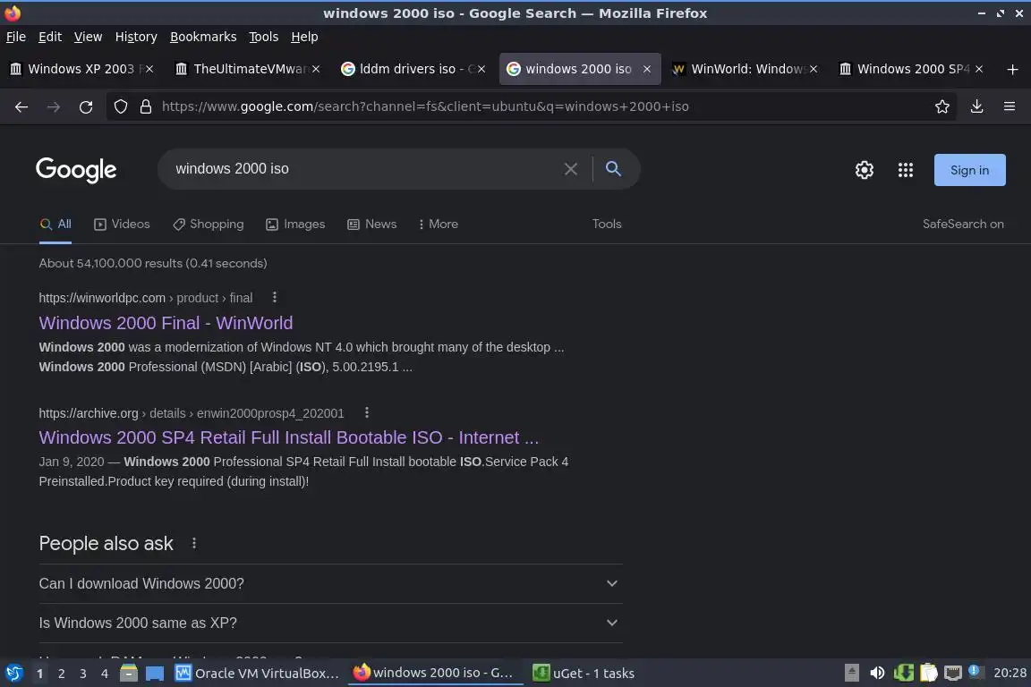
Task: Open the File menu
Action: [x=16, y=37]
